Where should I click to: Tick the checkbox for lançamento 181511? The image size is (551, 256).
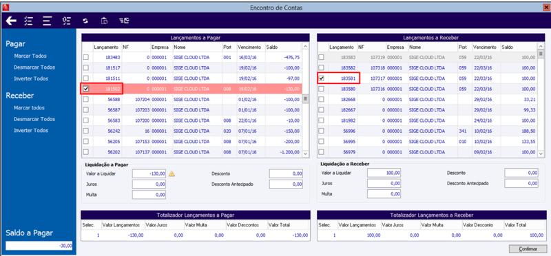85,78
